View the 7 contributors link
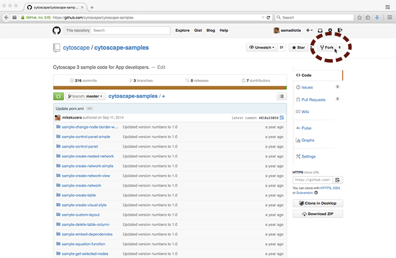Screen dimensions: 396x258 (x=256, y=80)
